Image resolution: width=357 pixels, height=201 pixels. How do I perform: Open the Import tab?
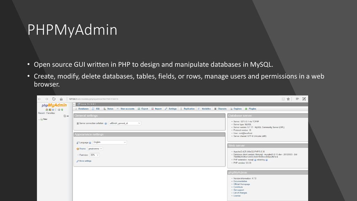157,109
